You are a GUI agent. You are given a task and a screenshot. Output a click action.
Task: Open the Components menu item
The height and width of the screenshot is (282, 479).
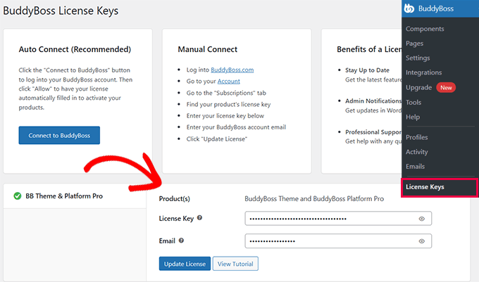[425, 29]
